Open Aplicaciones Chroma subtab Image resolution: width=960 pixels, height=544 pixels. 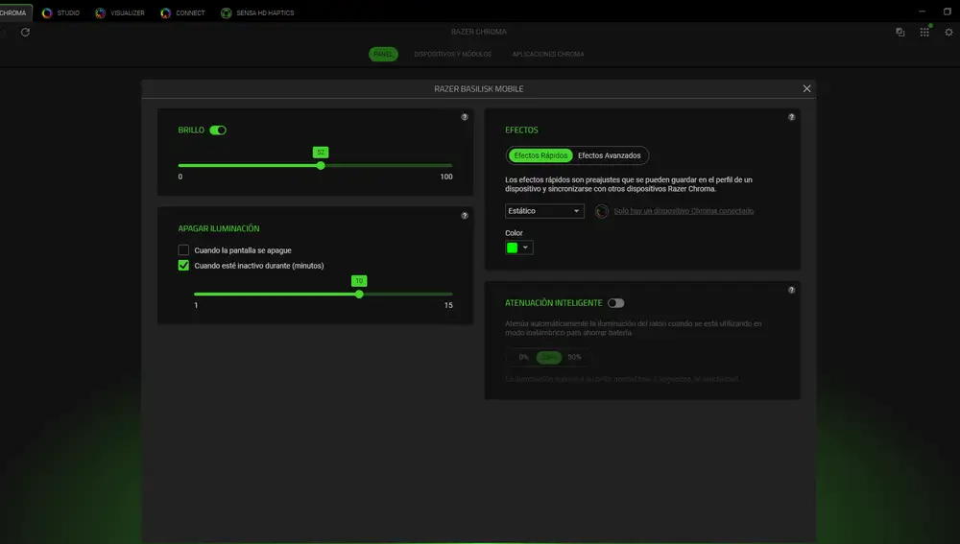click(548, 54)
